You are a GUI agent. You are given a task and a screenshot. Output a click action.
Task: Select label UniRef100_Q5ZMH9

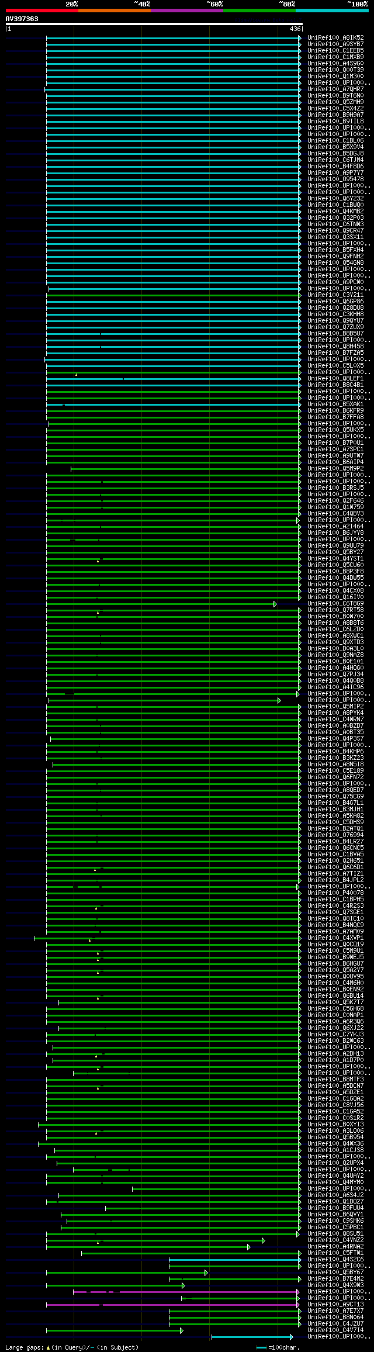click(x=335, y=102)
